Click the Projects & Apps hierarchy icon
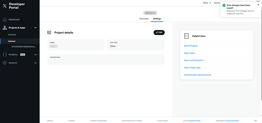Screen dimensions: 262x123 [x=5, y=28]
